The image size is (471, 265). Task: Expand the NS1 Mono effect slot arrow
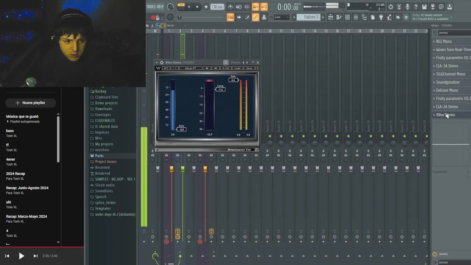[x=434, y=42]
